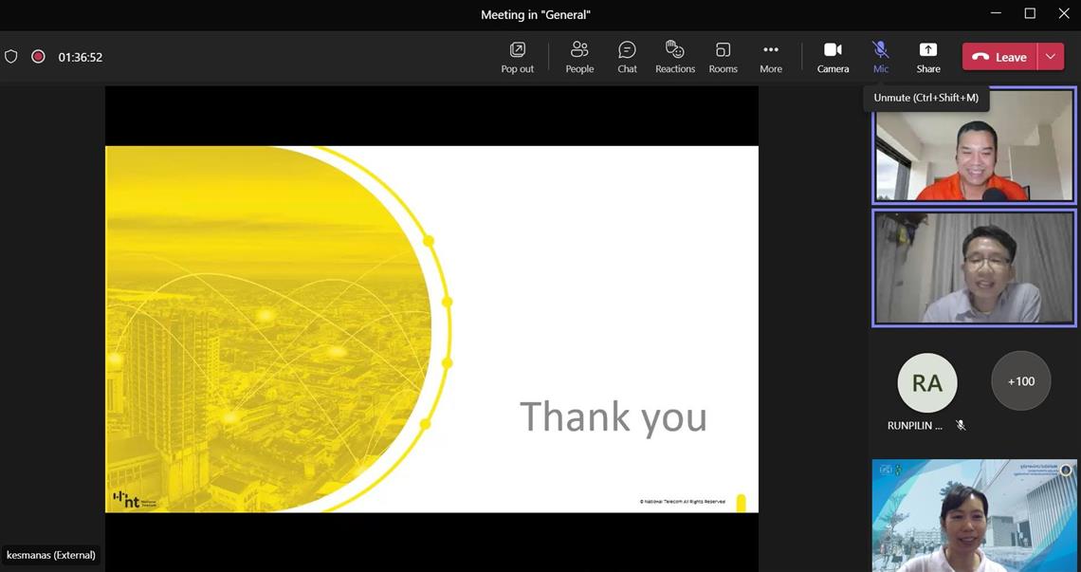Select the orange-shirt participant video
Image resolution: width=1081 pixels, height=572 pixels.
coord(974,145)
